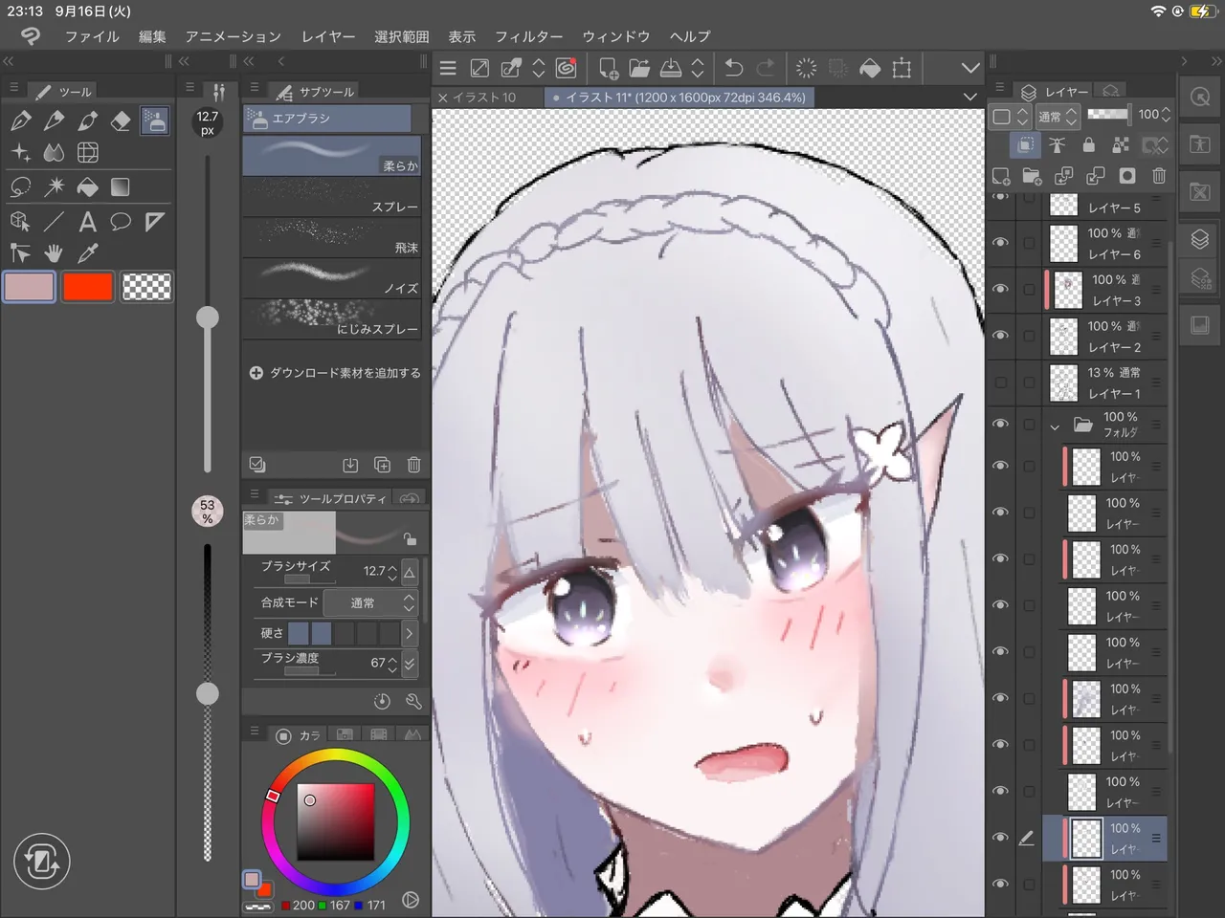Viewport: 1225px width, 918px height.
Task: Select the Gradient tool
Action: (x=121, y=187)
